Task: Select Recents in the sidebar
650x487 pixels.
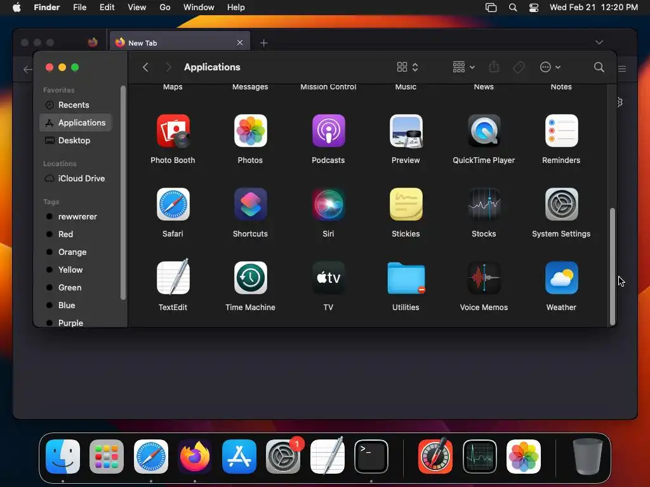Action: [x=76, y=105]
